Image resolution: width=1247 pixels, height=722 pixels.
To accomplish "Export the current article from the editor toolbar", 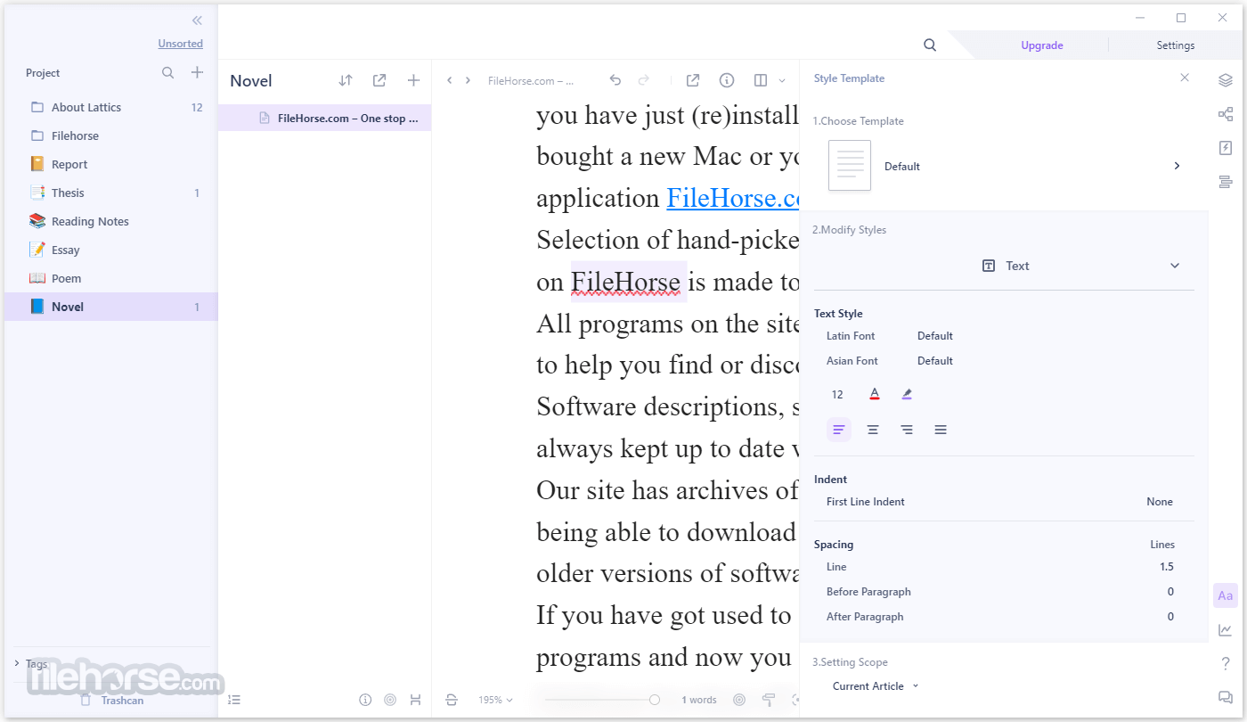I will [693, 80].
